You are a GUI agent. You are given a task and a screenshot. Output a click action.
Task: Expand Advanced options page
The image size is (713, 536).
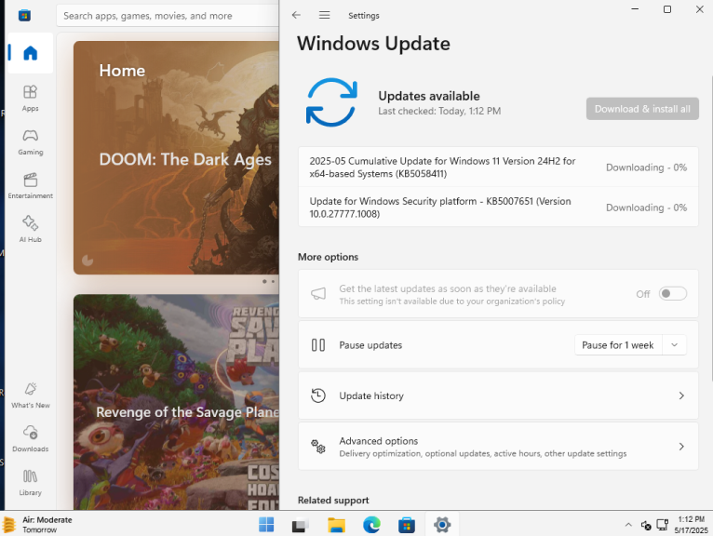(x=498, y=447)
